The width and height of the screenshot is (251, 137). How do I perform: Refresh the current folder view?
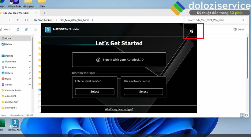click(27, 20)
